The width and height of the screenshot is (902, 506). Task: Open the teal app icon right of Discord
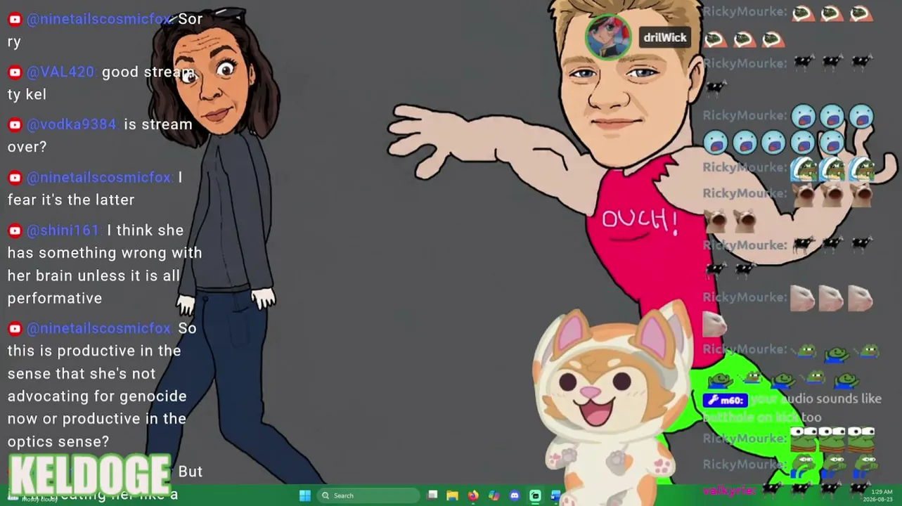pyautogui.click(x=535, y=495)
